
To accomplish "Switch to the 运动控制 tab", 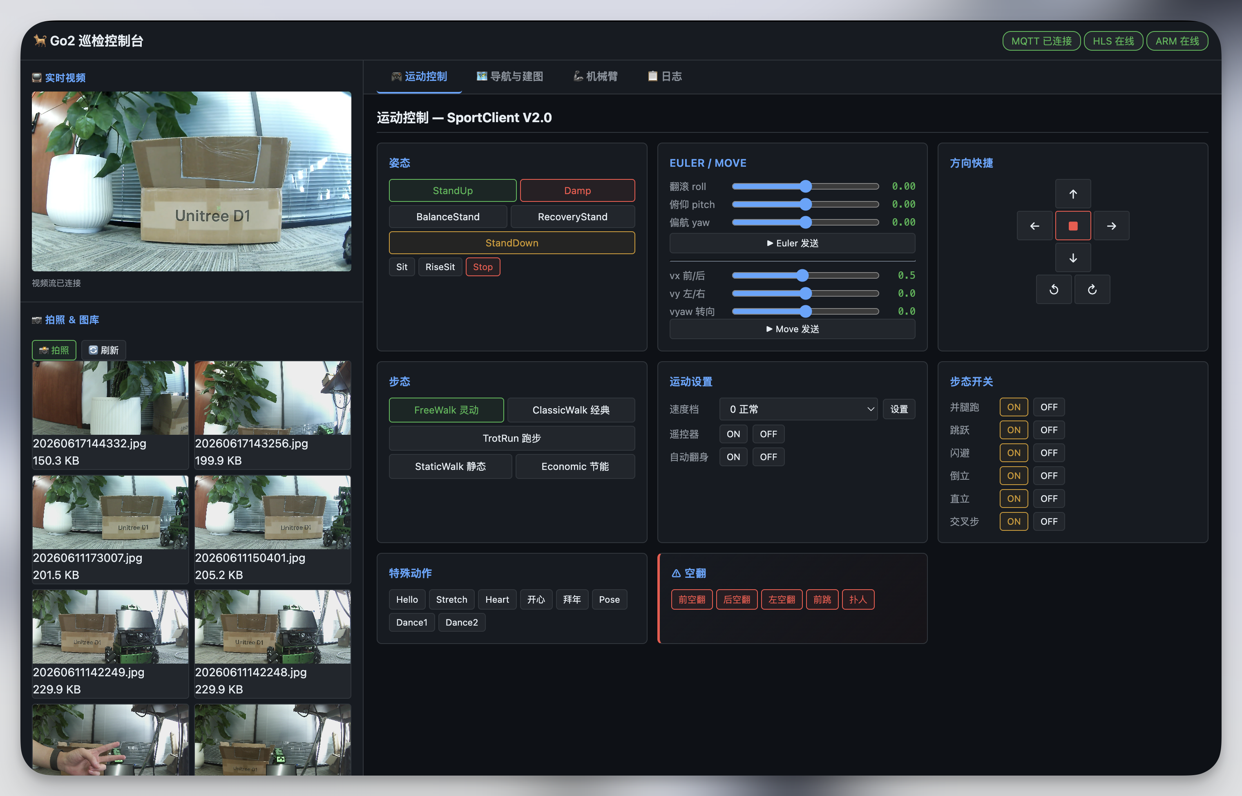I will click(x=419, y=76).
